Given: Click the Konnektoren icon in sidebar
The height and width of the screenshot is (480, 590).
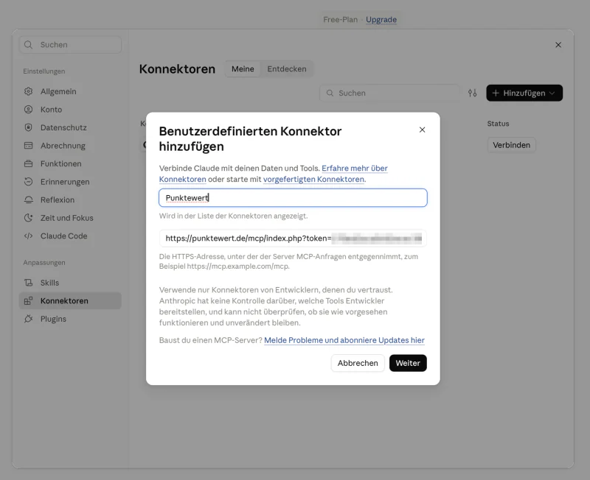Looking at the screenshot, I should [x=28, y=300].
